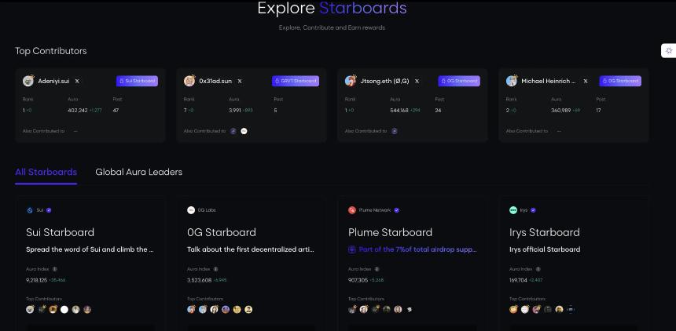Open the Irys Starboard card title
The image size is (676, 331).
tap(544, 232)
